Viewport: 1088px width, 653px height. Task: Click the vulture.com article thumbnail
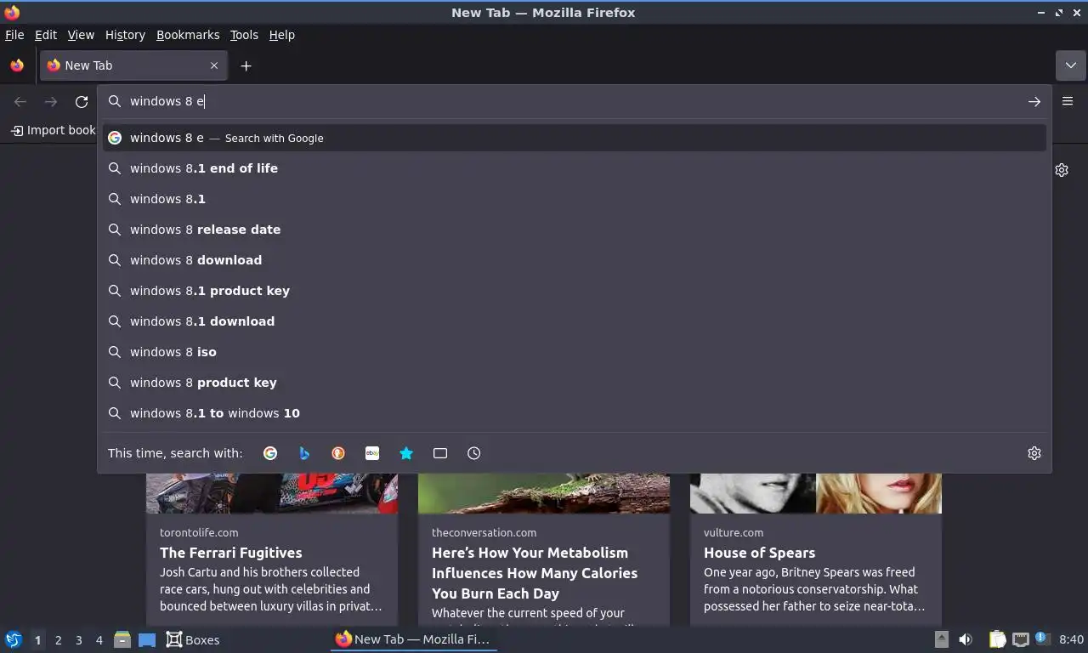tap(816, 493)
